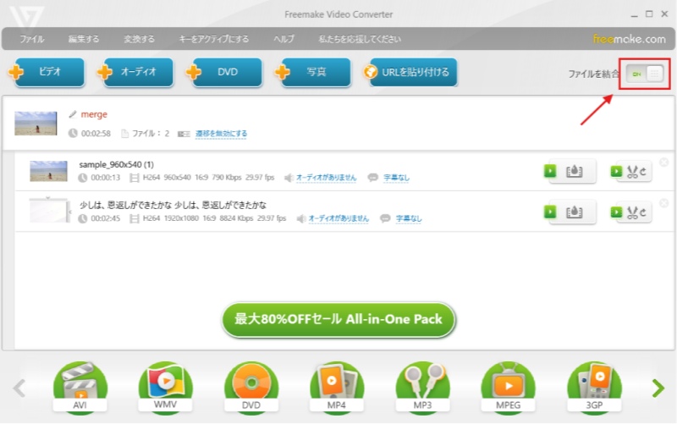Change audio option for 少しは、恩返しができたかな
This screenshot has width=677, height=424.
point(338,218)
